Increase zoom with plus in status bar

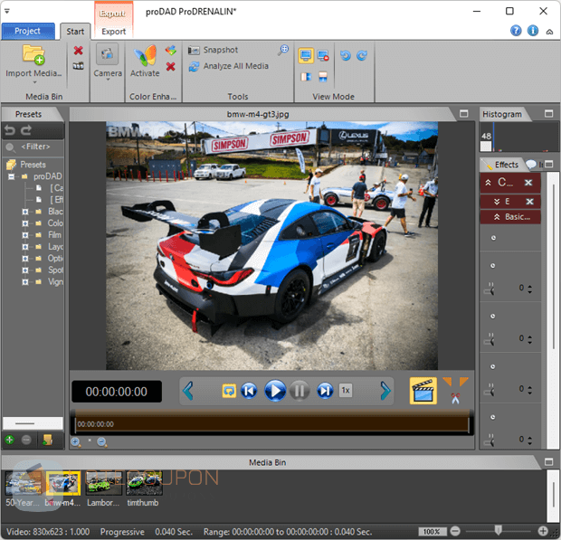click(542, 531)
